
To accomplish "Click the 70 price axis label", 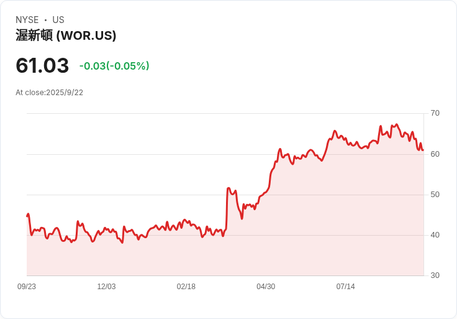I will tap(435, 113).
